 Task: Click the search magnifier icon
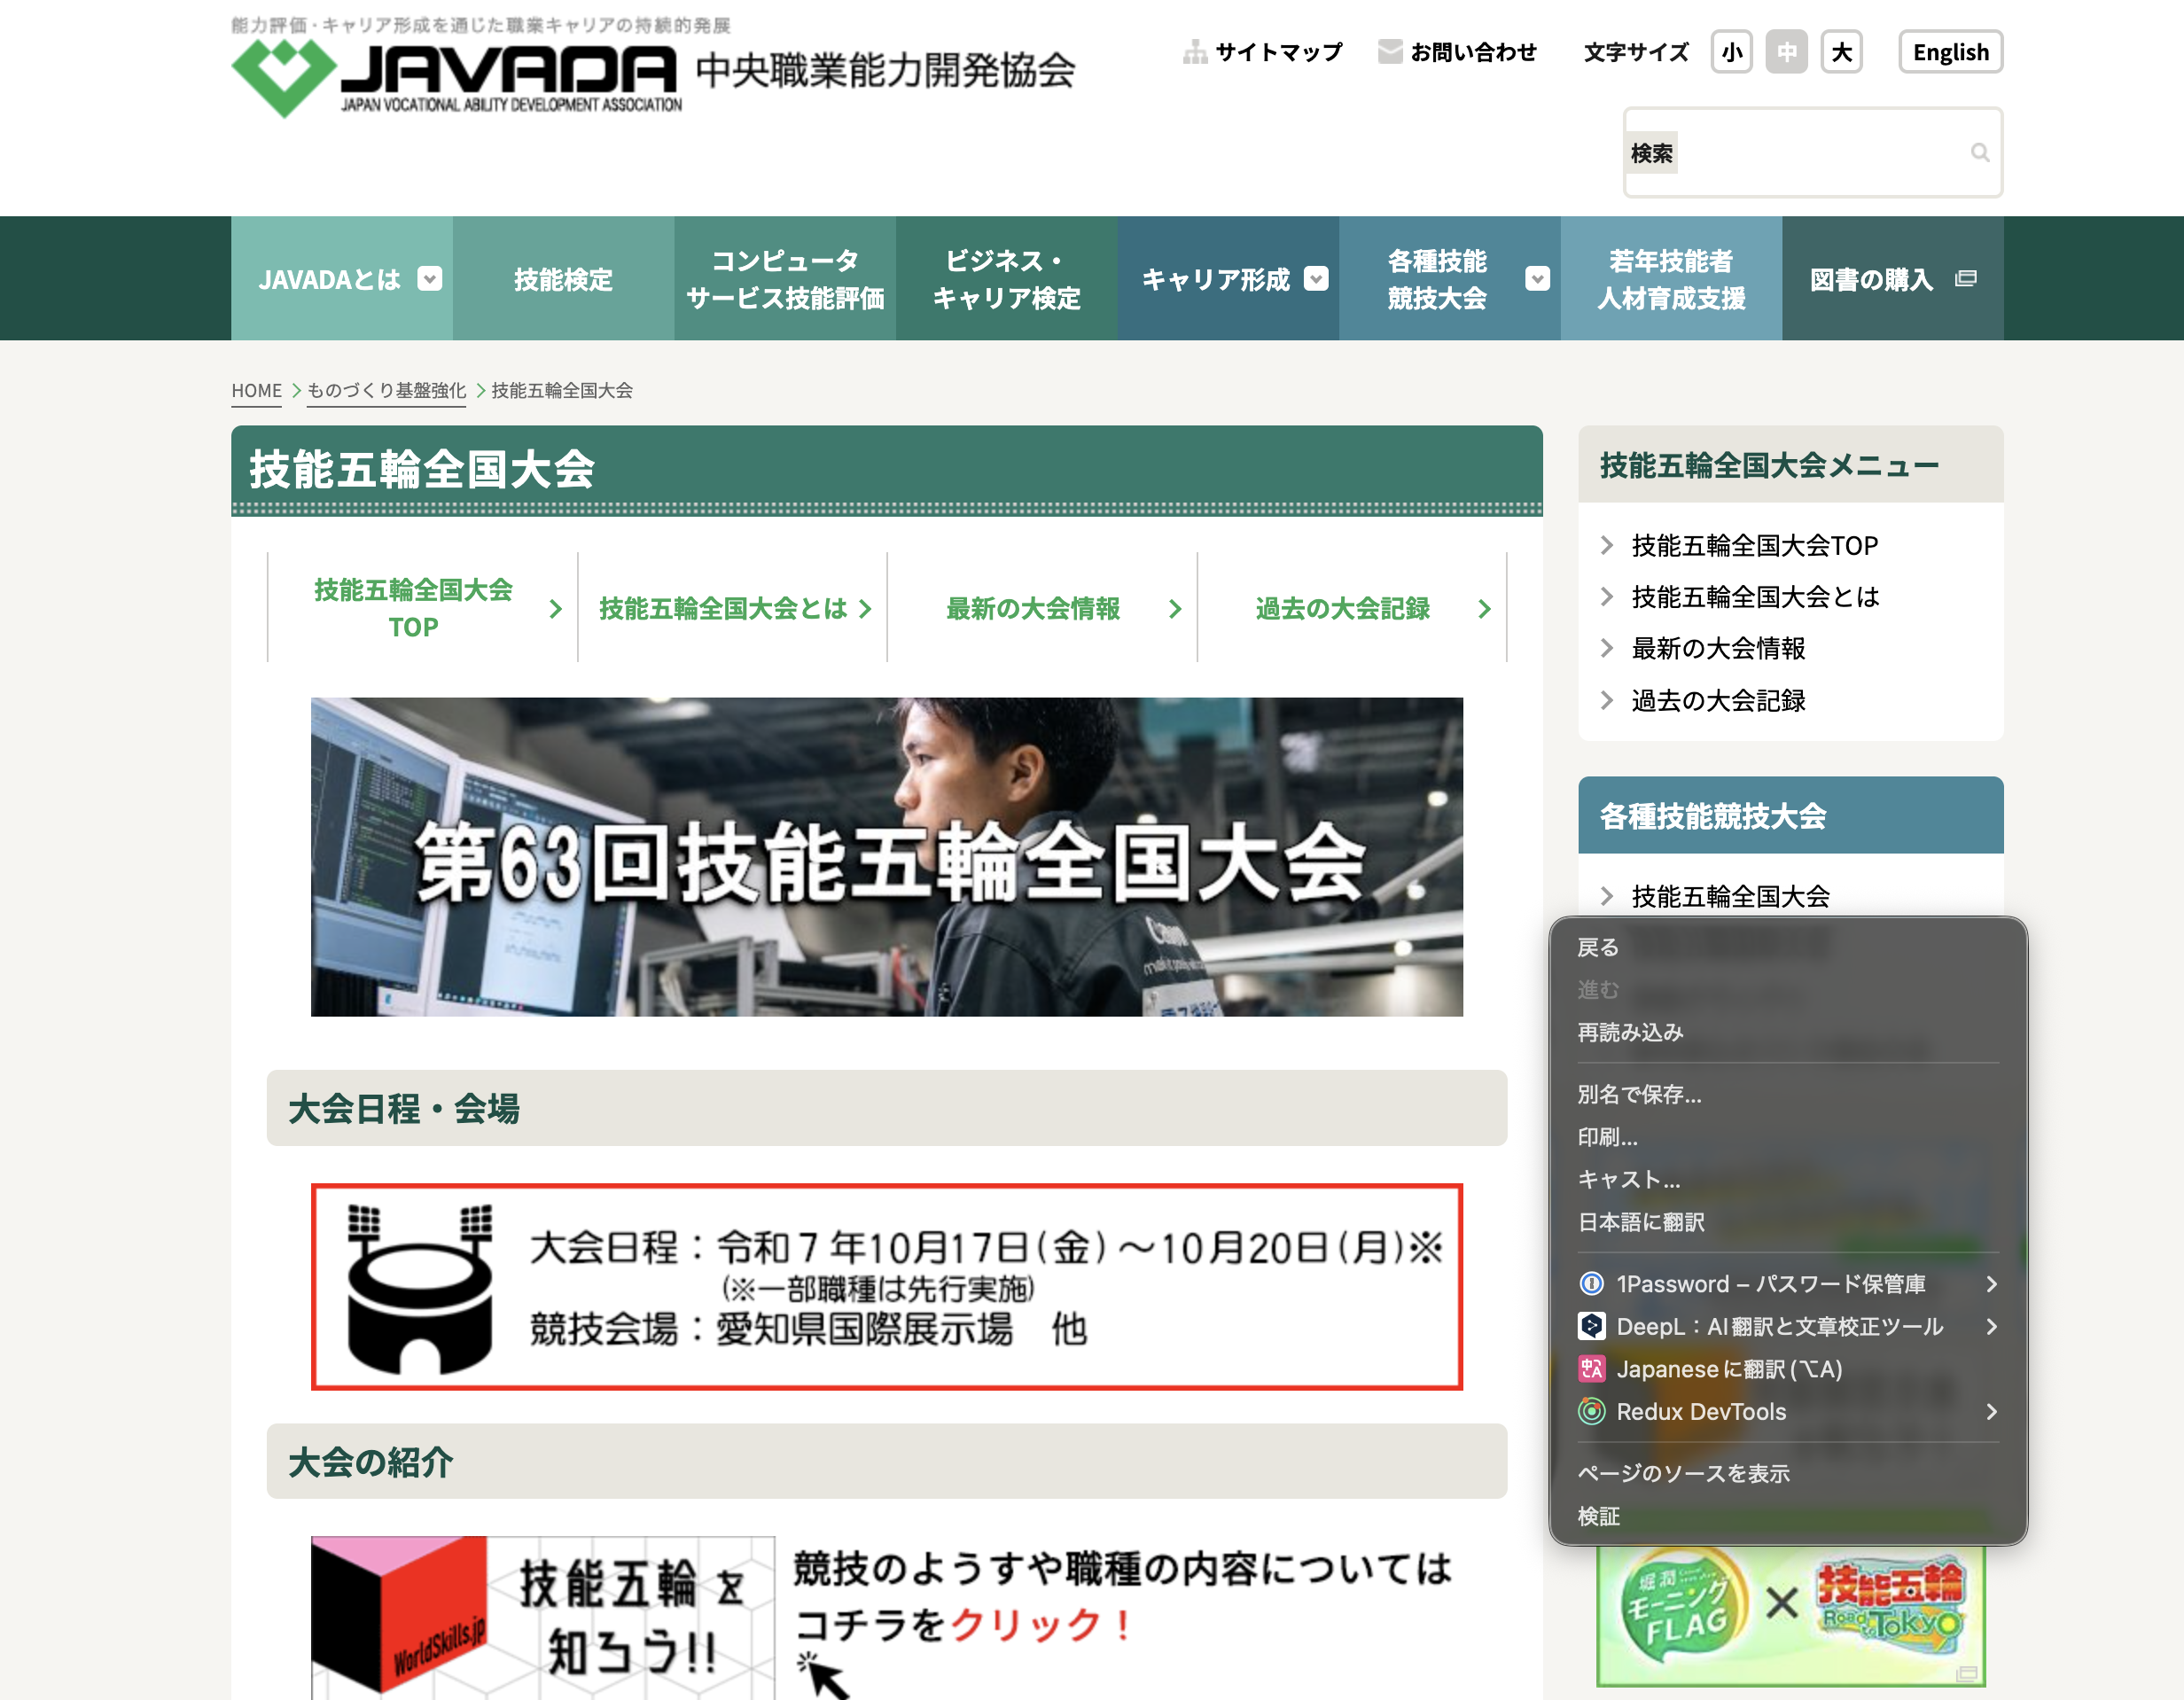[1981, 152]
